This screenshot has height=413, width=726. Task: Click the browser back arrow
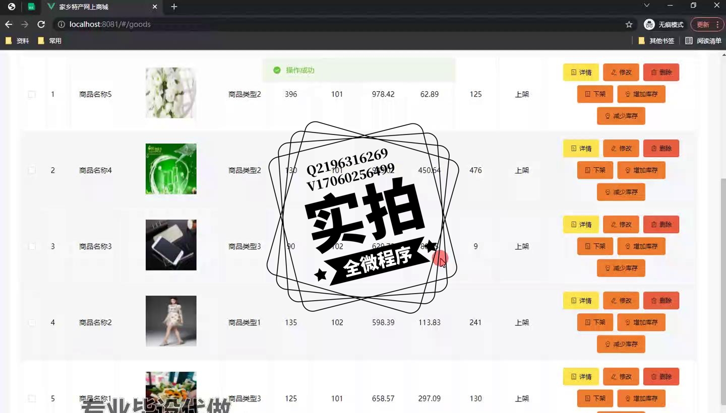(x=9, y=24)
